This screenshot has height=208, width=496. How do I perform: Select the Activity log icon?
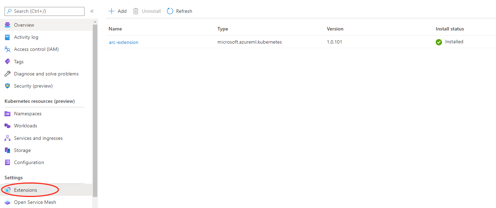pos(8,37)
